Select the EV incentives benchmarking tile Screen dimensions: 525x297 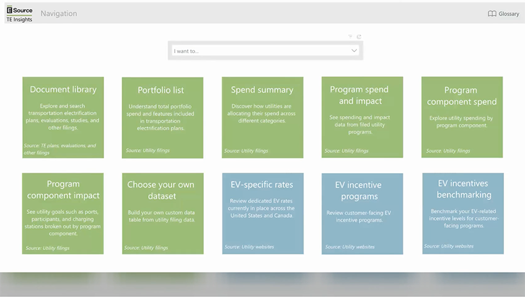pyautogui.click(x=463, y=213)
